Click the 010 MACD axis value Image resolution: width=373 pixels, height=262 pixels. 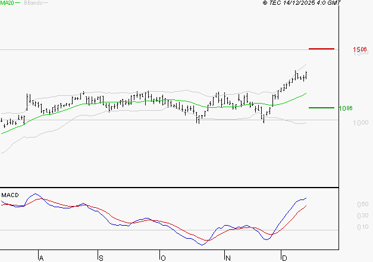(x=363, y=227)
